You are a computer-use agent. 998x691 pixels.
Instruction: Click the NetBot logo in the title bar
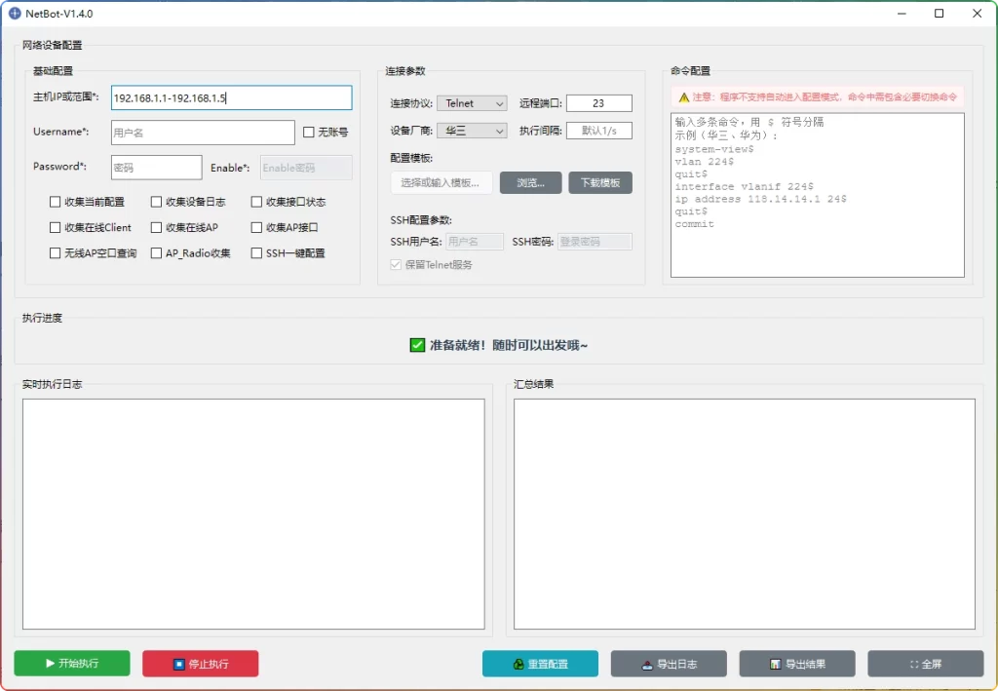pyautogui.click(x=14, y=14)
